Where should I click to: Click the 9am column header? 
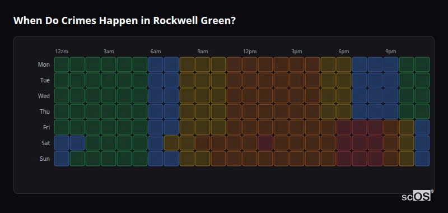(203, 52)
